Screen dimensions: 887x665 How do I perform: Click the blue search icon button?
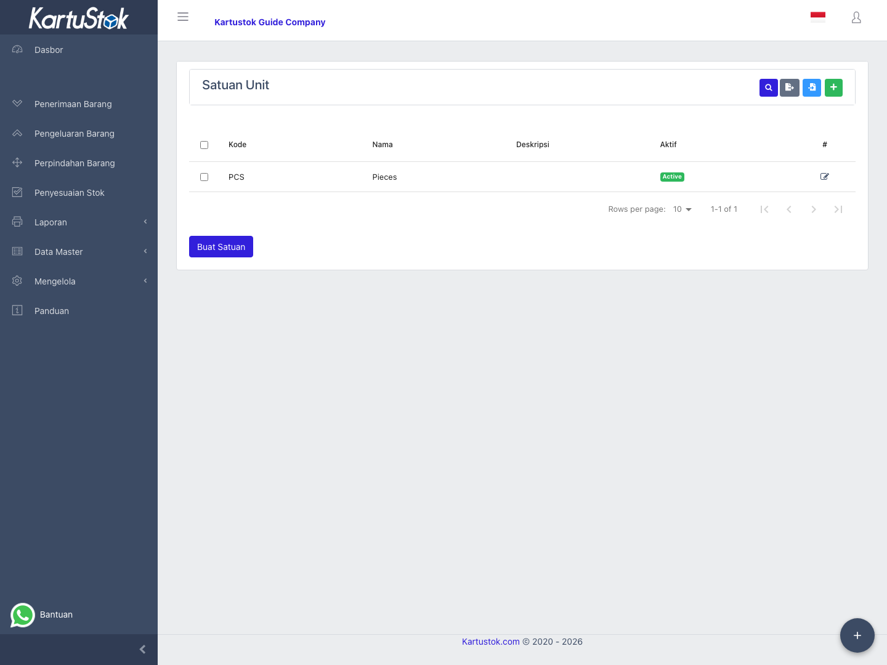click(769, 87)
